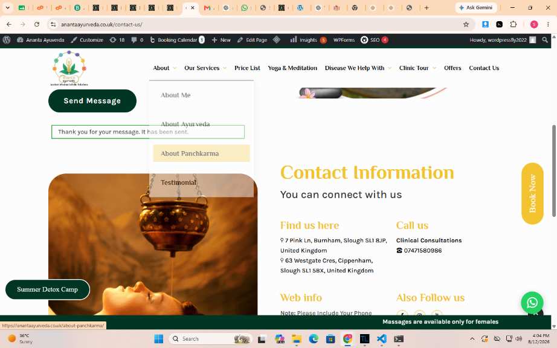Open Summer Detox Camp button
Viewport: 557px width, 348px height.
click(x=48, y=289)
